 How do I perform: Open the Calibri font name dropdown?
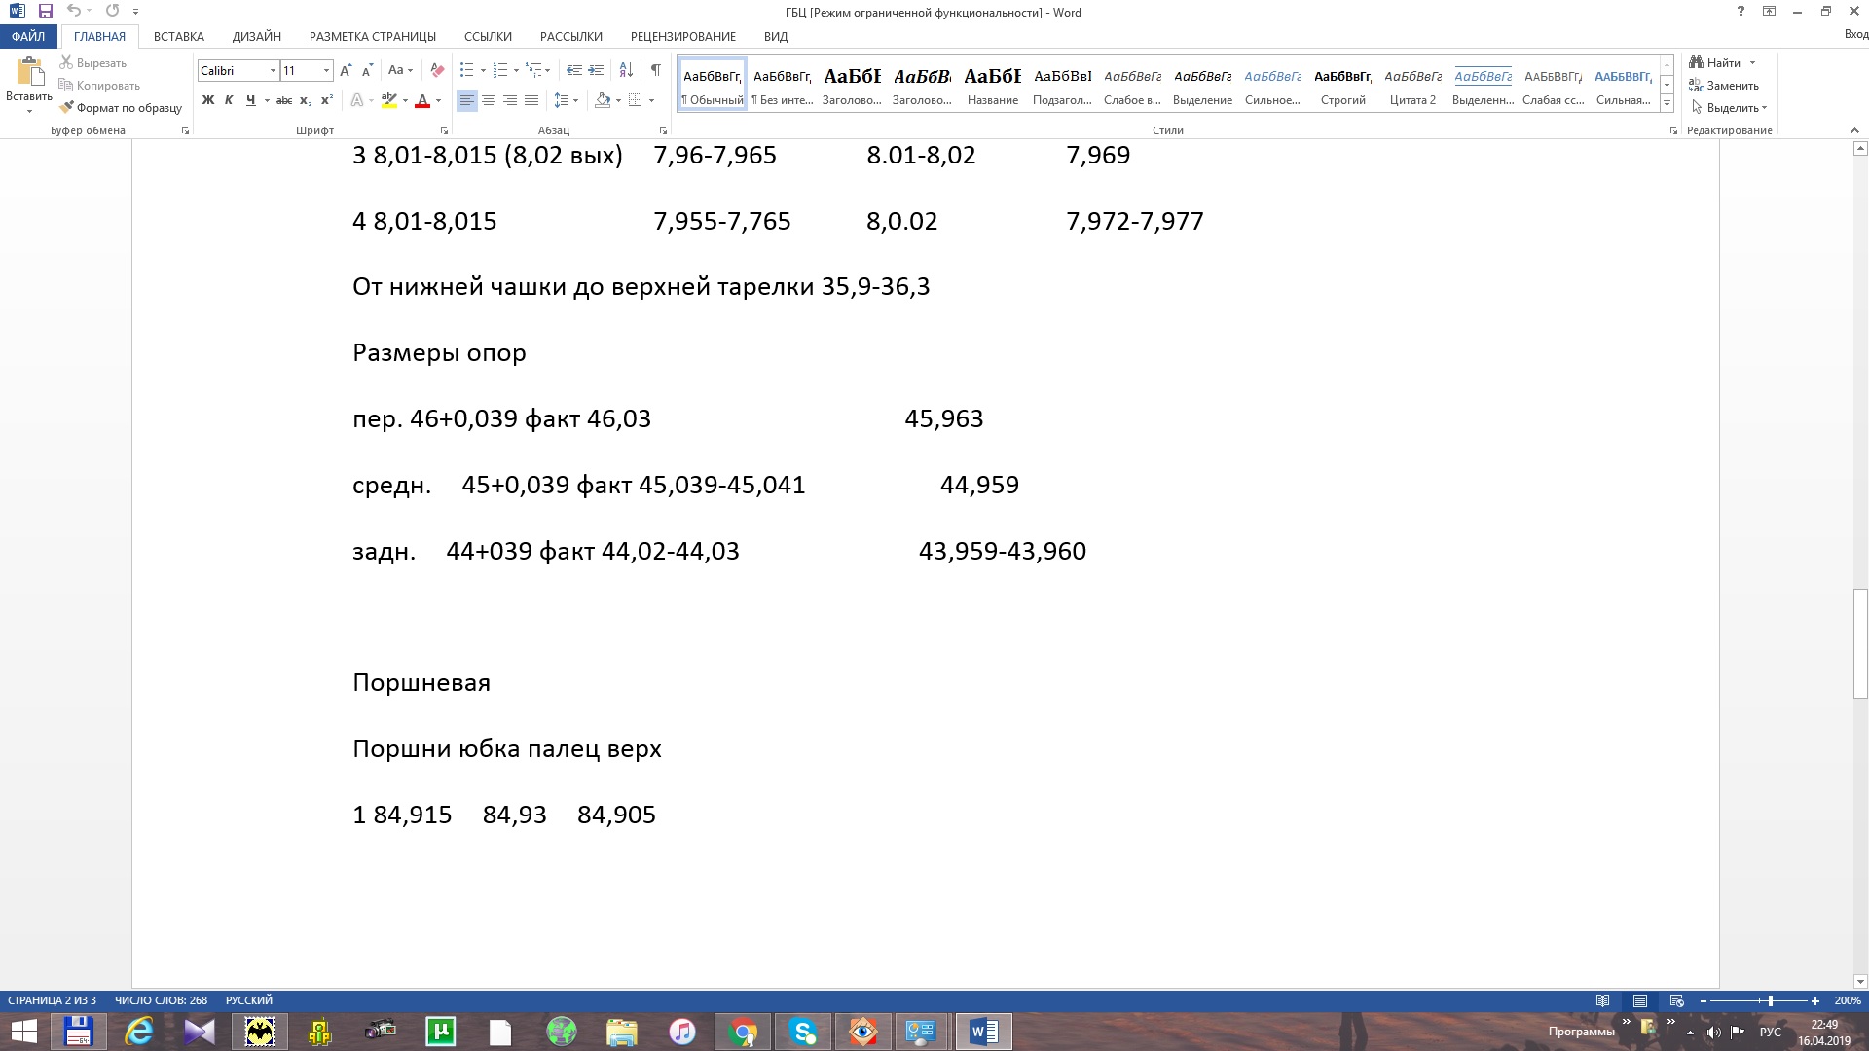(x=273, y=70)
